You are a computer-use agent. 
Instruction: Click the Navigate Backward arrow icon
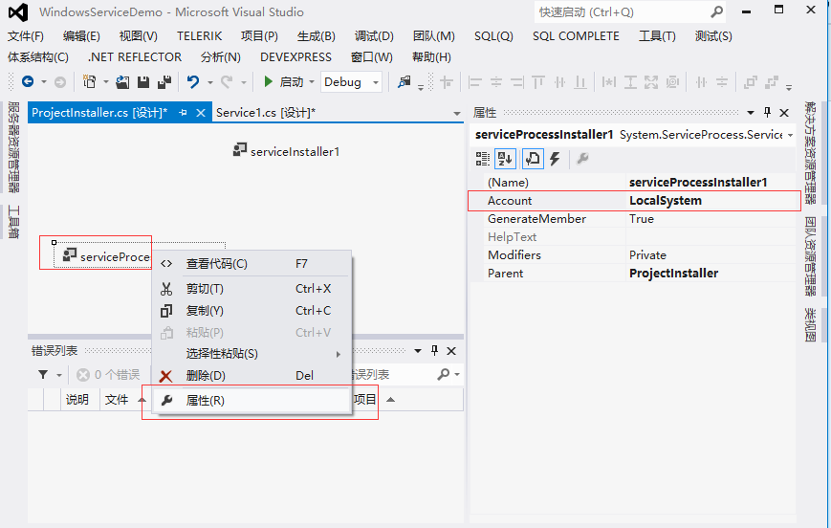tap(28, 82)
